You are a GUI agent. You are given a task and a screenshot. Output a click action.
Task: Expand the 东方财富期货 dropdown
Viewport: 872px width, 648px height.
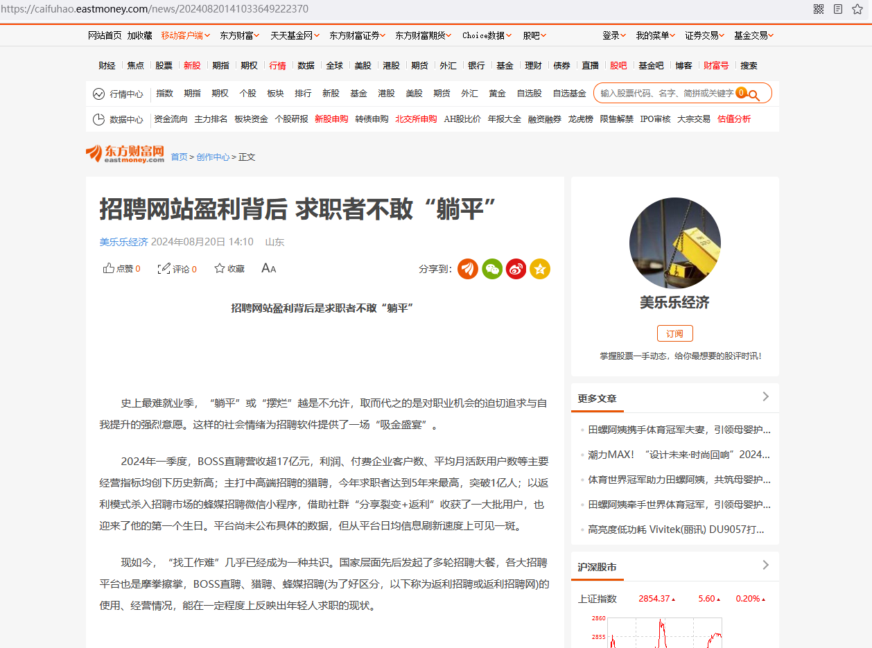(424, 35)
